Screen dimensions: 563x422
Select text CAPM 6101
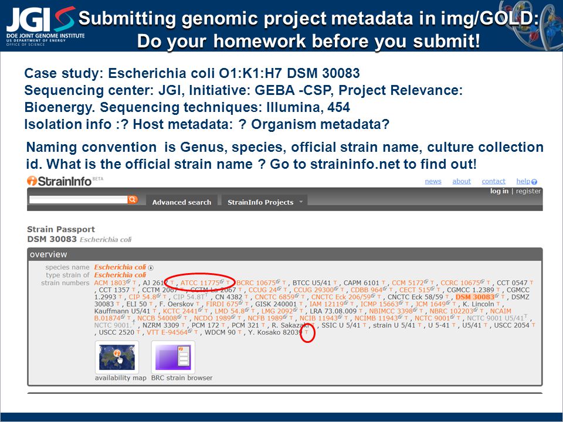click(361, 283)
